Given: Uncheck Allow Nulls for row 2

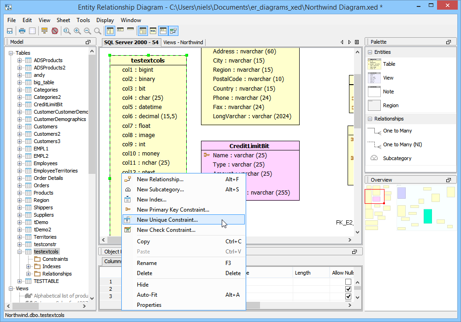Looking at the screenshot, I should click(348, 289).
